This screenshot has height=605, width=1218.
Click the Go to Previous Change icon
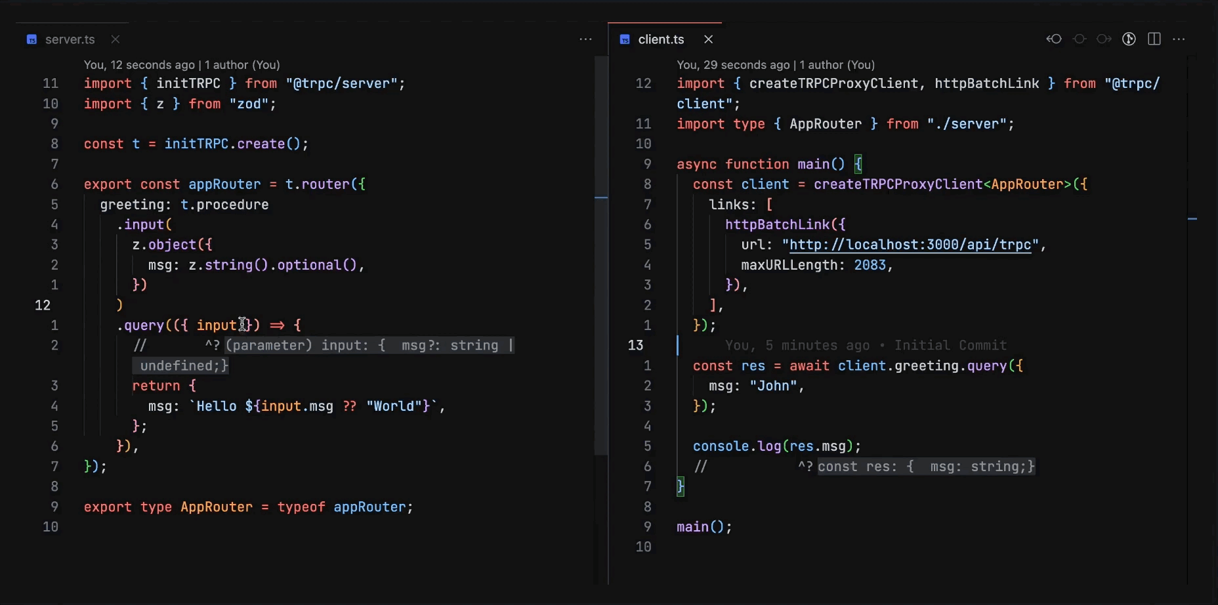pyautogui.click(x=1080, y=39)
